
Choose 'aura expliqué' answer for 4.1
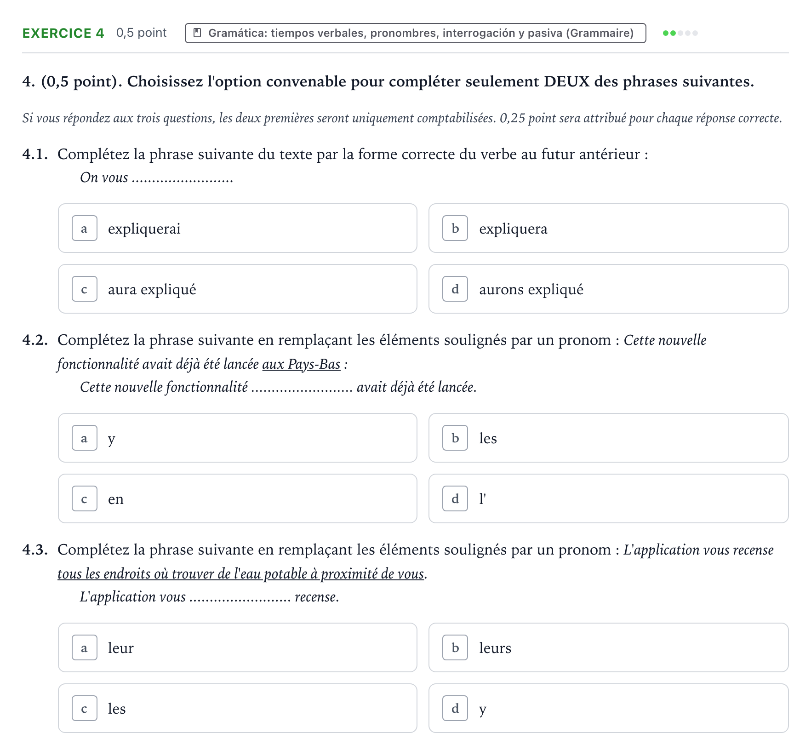(238, 289)
